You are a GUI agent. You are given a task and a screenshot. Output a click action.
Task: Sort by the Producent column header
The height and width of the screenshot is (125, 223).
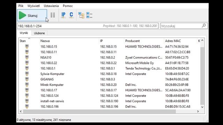tap(144, 41)
